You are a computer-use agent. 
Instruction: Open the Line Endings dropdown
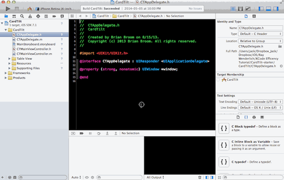pos(260,108)
